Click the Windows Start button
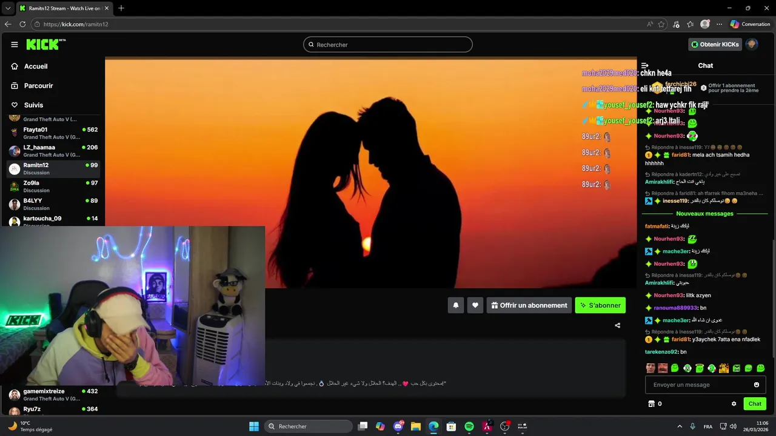 coord(254,426)
